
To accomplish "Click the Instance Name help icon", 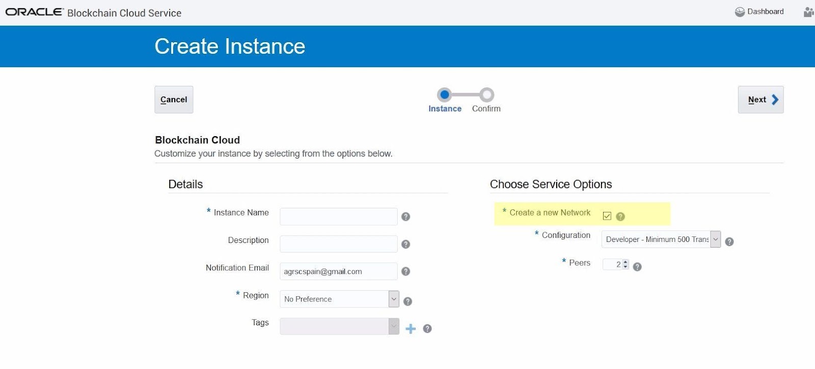I will coord(405,217).
